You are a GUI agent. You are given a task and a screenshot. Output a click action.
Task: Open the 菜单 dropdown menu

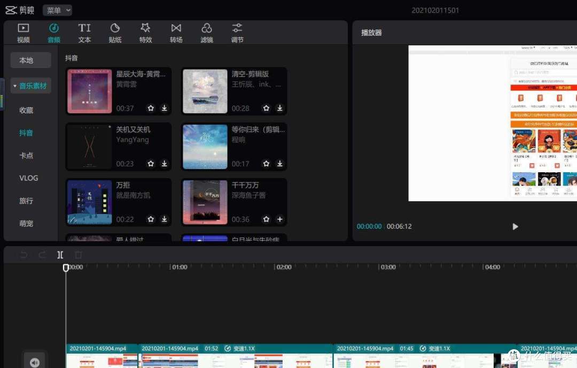click(x=57, y=10)
